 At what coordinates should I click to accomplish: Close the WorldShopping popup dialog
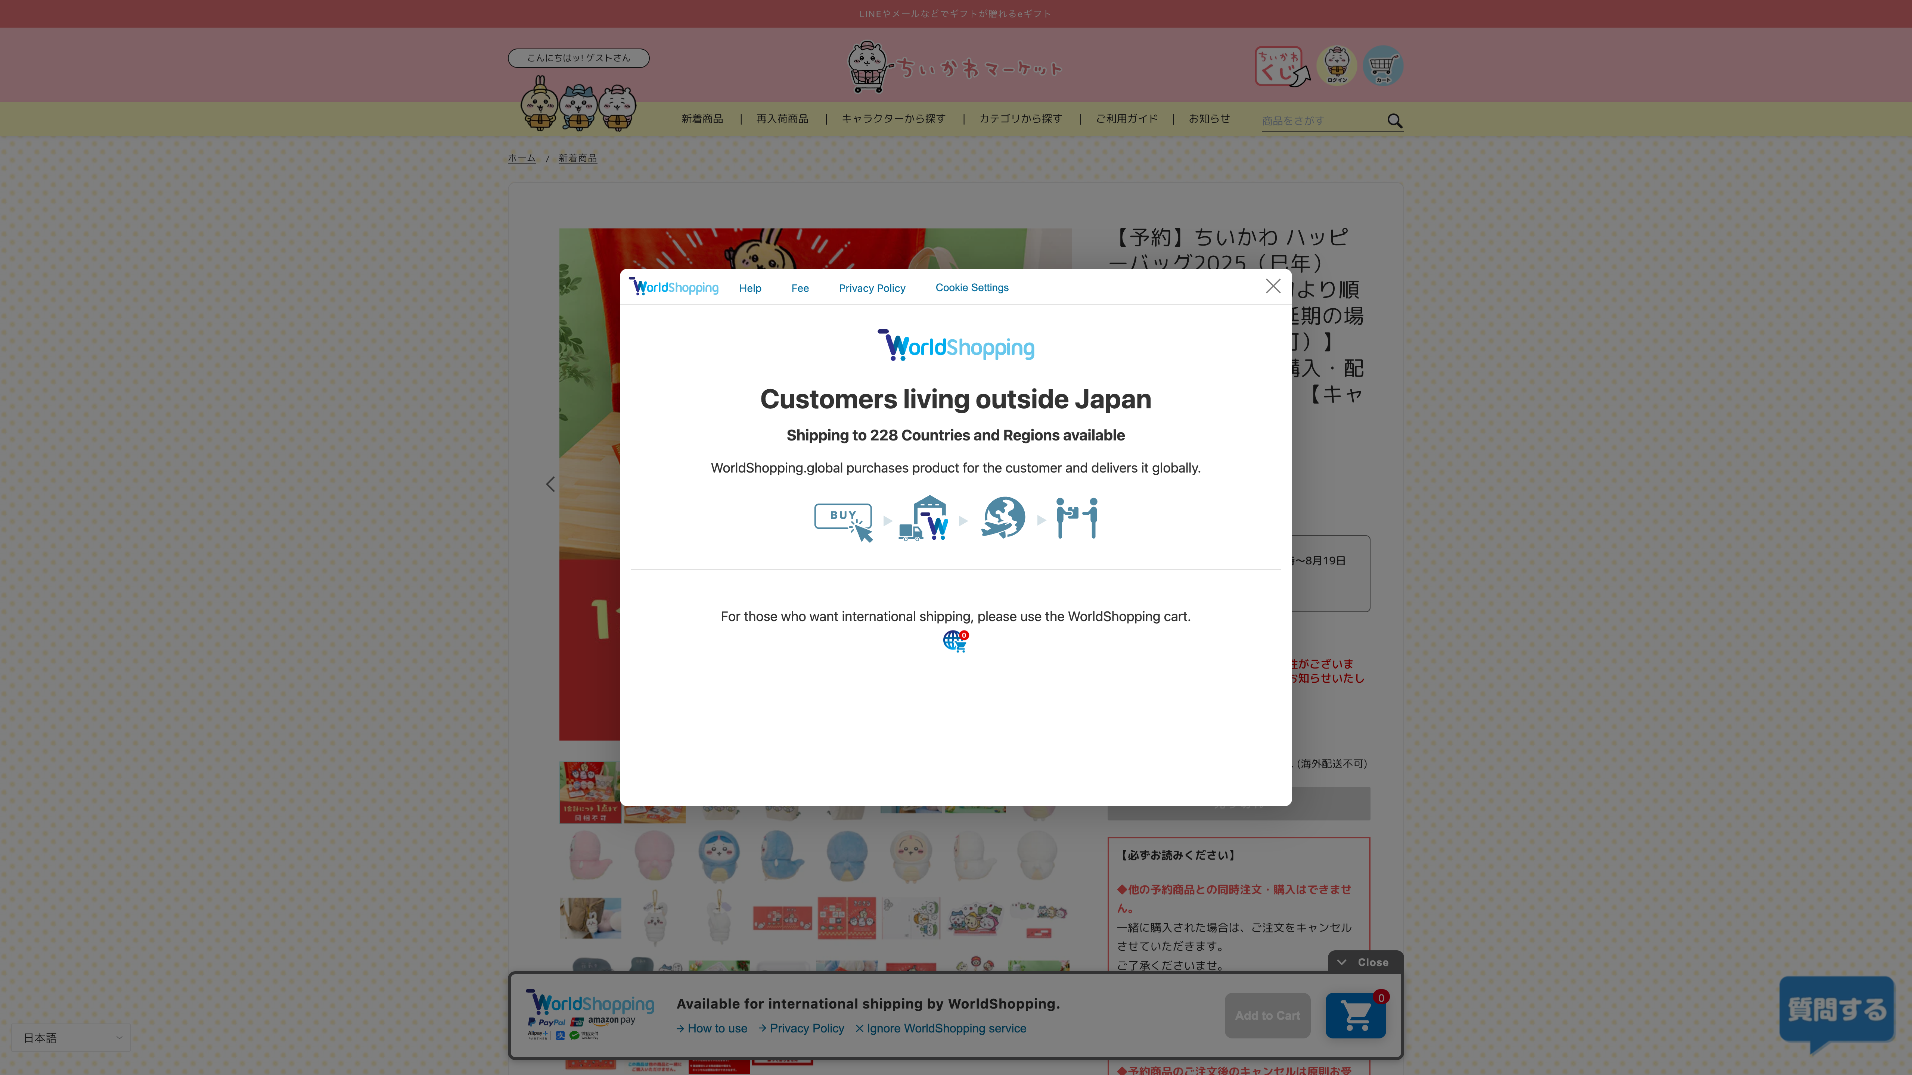(1273, 286)
